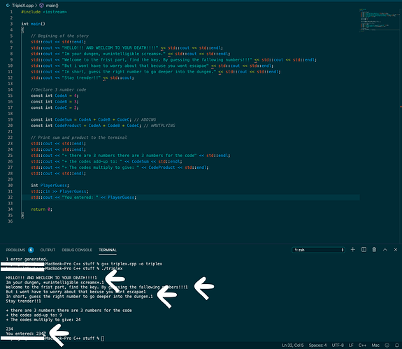Image resolution: width=402 pixels, height=349 pixels.
Task: Click terminal output "You entered: 234"
Action: (25, 334)
